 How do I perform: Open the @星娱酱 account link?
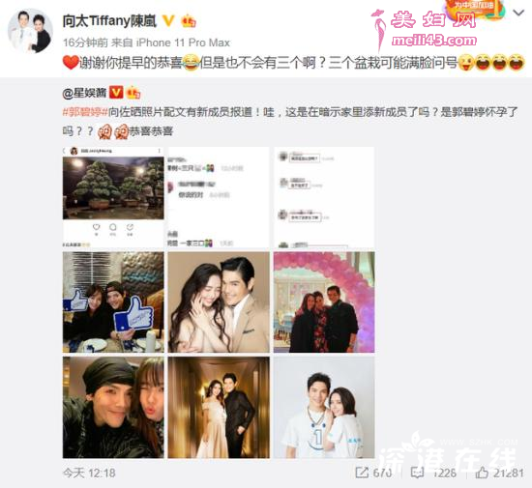coord(84,93)
